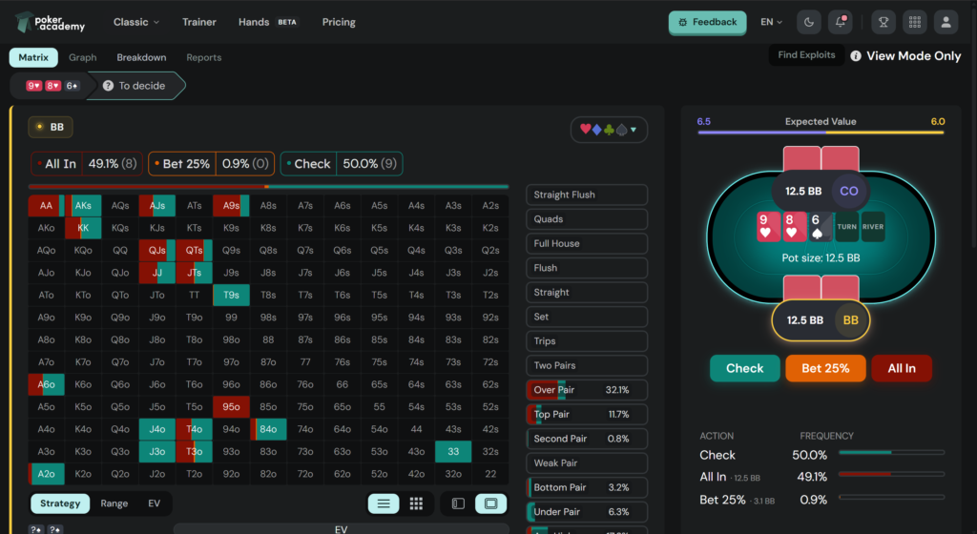Switch to grid layout icon under matrix

(416, 503)
